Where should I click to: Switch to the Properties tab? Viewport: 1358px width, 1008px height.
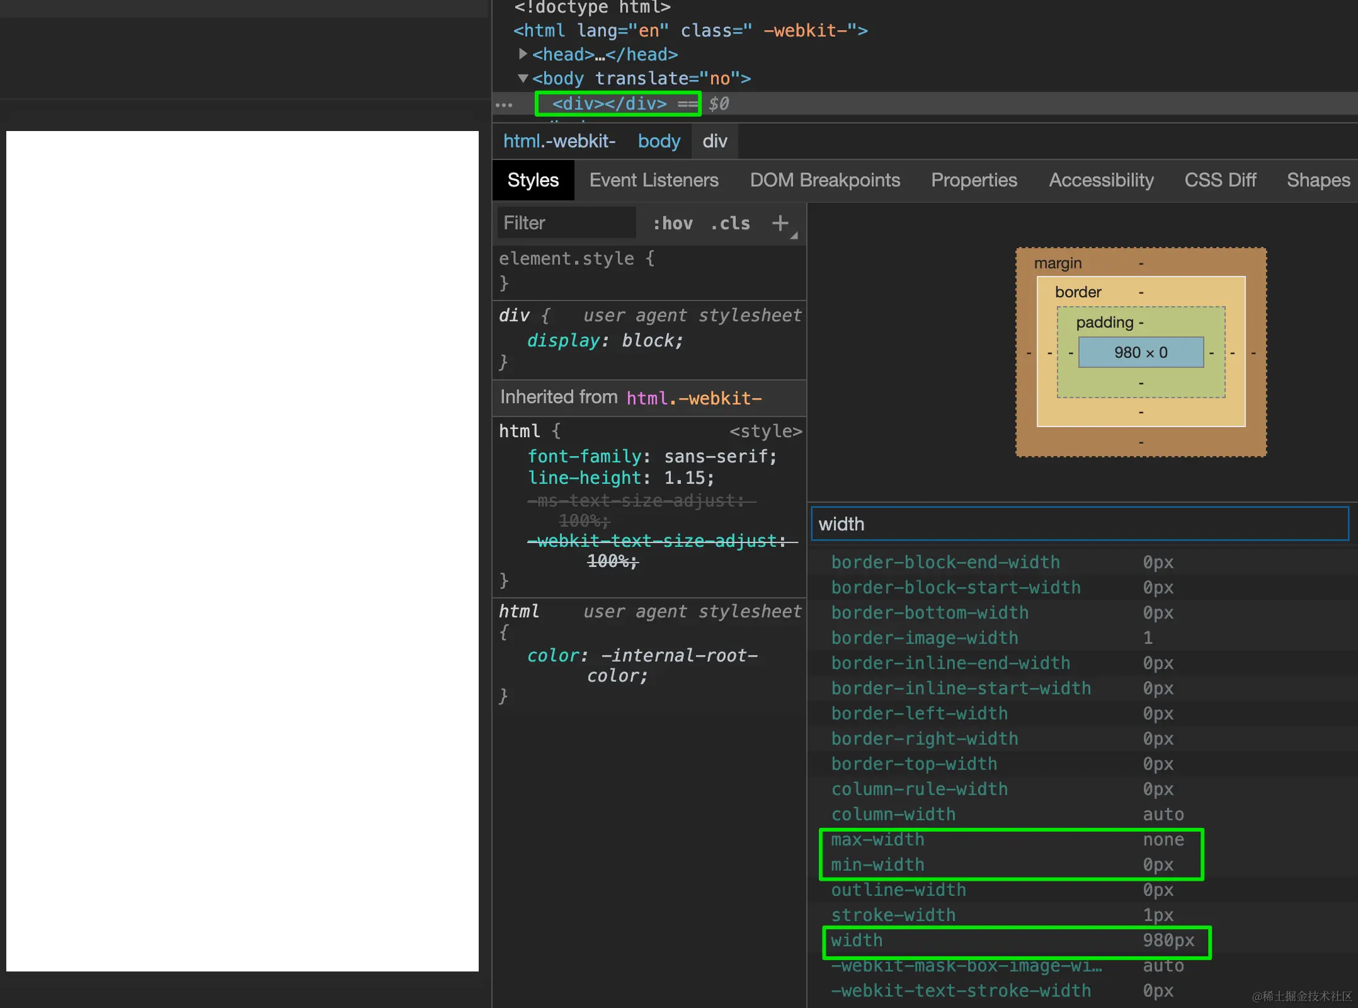click(974, 180)
